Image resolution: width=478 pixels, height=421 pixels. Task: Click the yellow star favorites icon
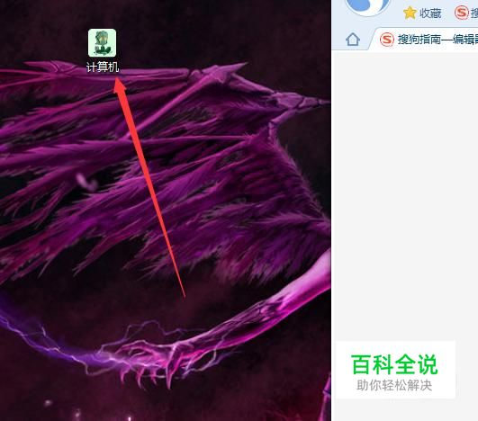pyautogui.click(x=410, y=13)
